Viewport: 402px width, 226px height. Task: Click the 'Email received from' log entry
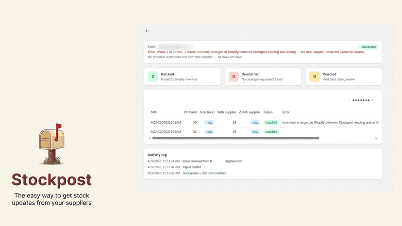[212, 161]
